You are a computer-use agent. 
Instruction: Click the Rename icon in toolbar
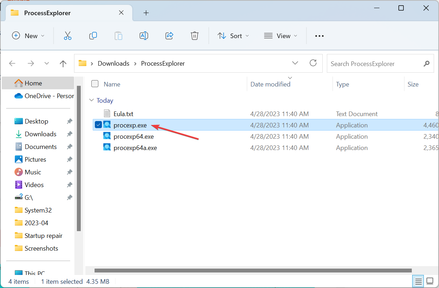144,36
